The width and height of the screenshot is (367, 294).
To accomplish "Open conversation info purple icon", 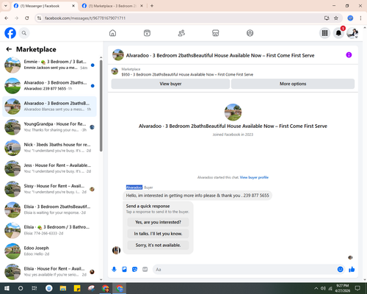I will click(x=349, y=55).
